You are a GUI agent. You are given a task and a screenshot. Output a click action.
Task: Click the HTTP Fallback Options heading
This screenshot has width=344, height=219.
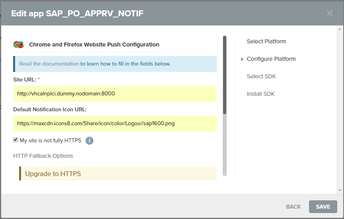pos(43,156)
